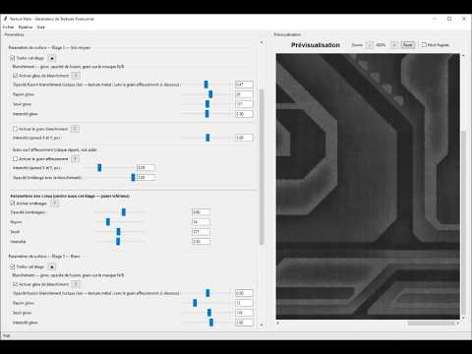Open help '?' beside grain affleurement checkbox
This screenshot has width=472, height=354.
(x=75, y=159)
